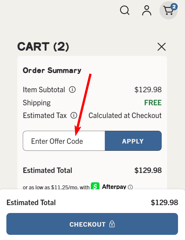This screenshot has width=185, height=240.
Task: Click the green FREE shipping label
Action: tap(153, 103)
